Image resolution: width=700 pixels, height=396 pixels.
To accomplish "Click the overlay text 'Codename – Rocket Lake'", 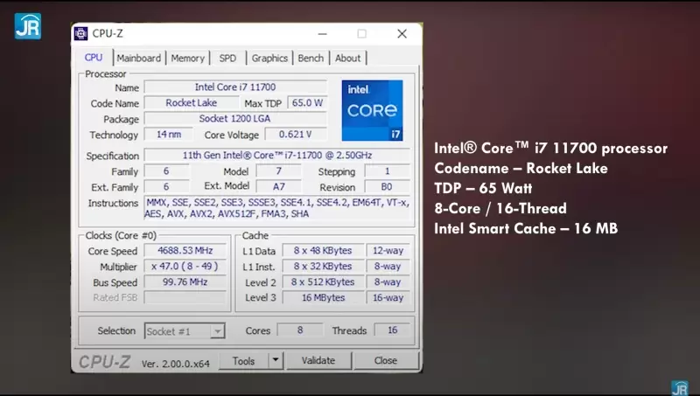I will [x=521, y=168].
